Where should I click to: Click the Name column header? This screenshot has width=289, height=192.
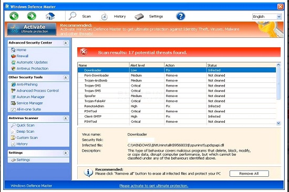(104, 65)
